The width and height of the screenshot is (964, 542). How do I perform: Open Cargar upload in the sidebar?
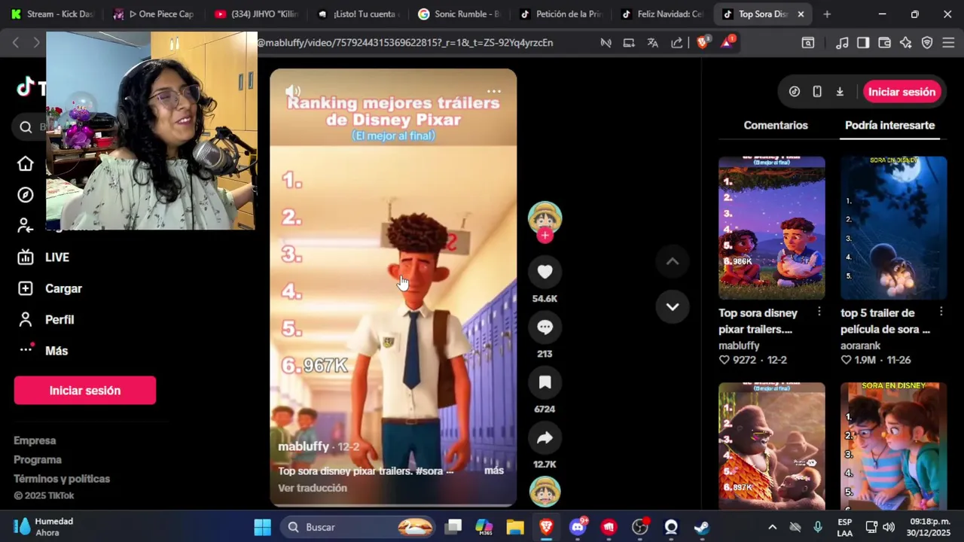50,288
